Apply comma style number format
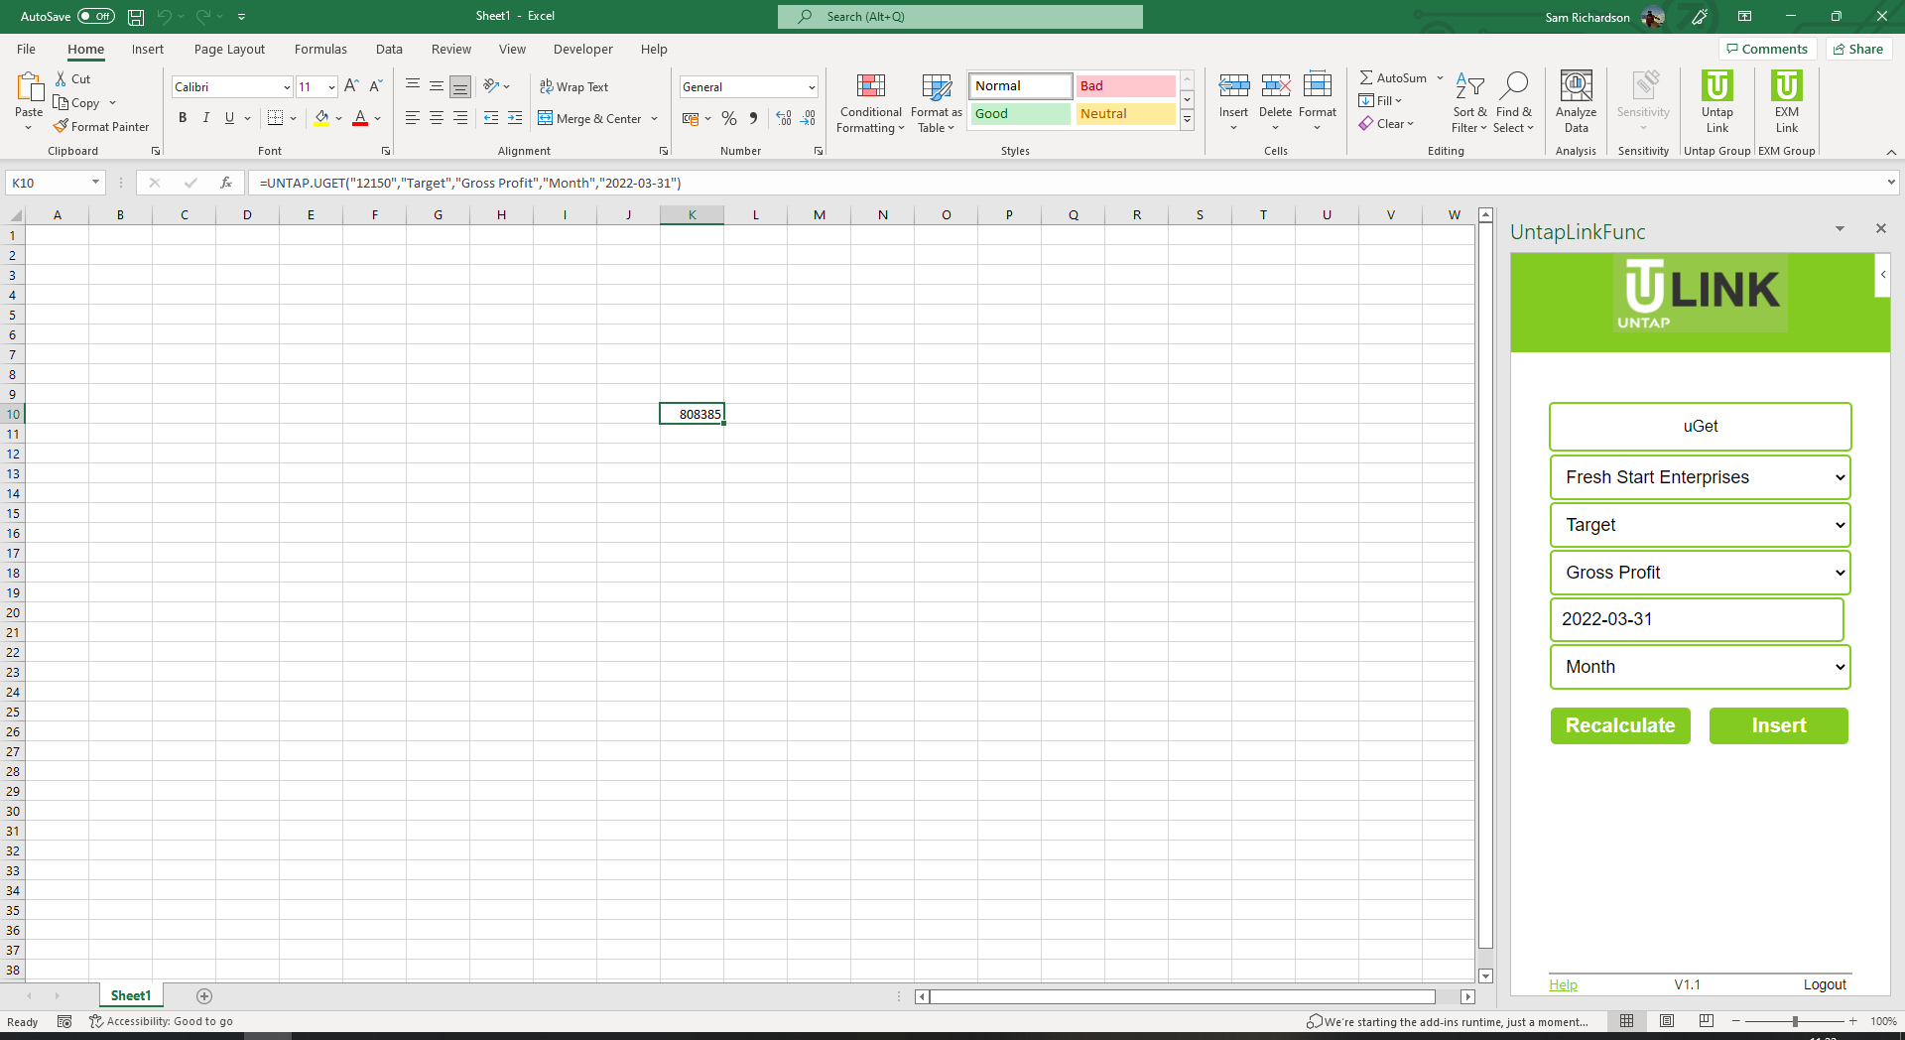 pos(753,118)
